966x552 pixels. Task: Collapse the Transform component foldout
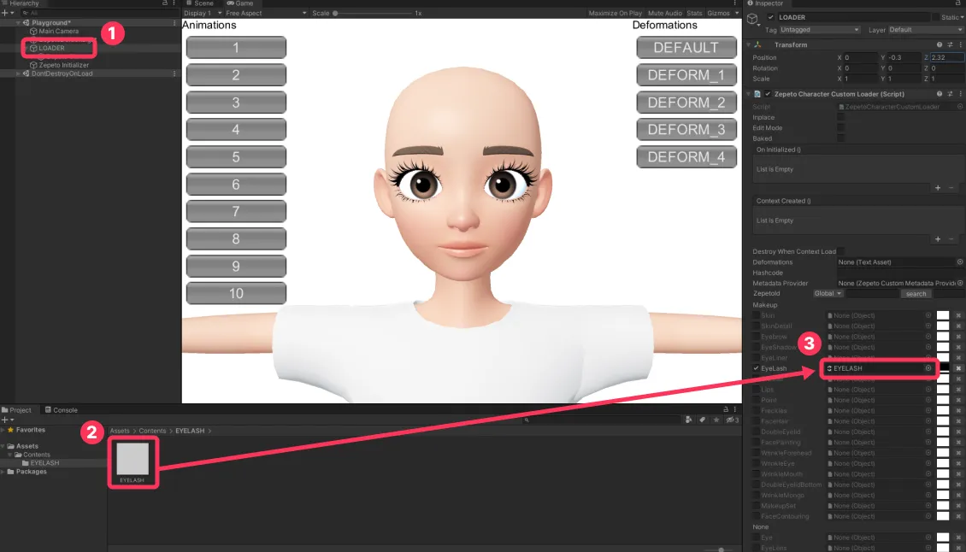[x=749, y=45]
